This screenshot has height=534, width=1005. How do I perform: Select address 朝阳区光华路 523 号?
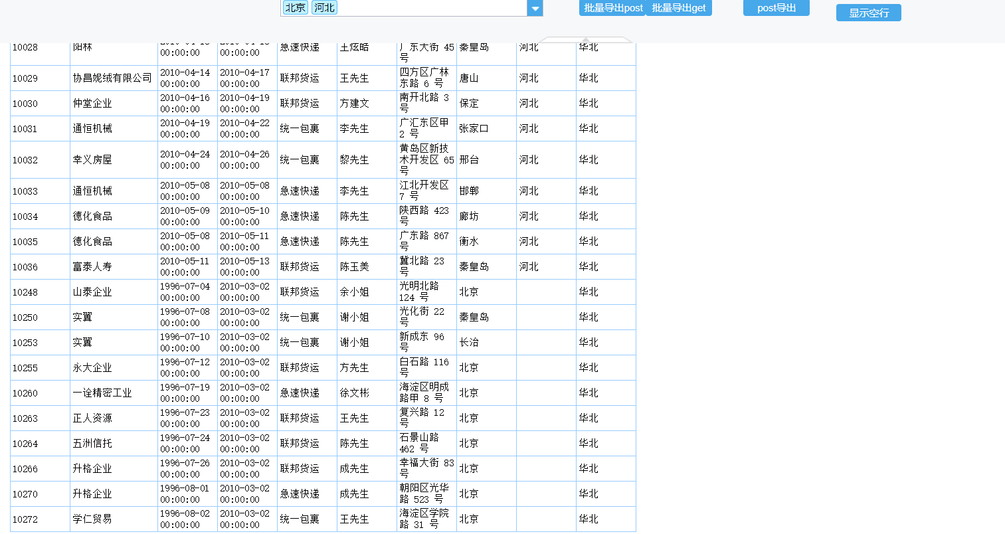(426, 494)
